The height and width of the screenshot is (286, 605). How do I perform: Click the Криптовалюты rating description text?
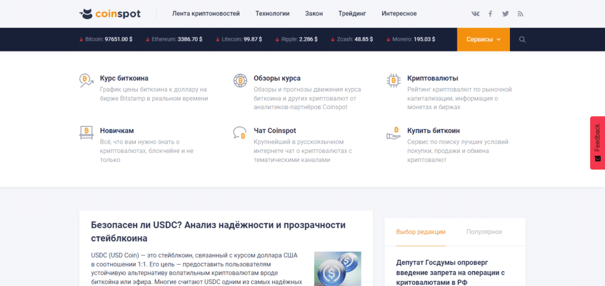[x=460, y=99]
